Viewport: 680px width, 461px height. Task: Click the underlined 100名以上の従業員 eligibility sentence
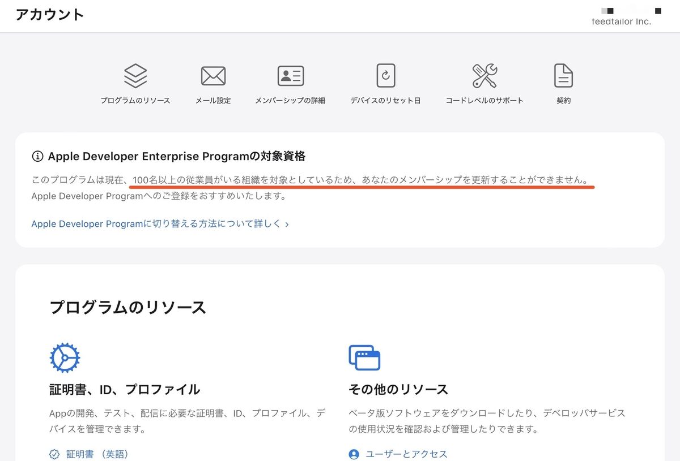point(360,180)
